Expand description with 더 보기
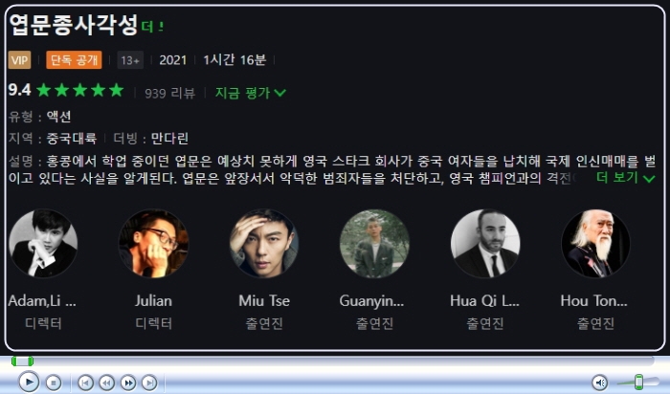Viewport: 670px width, 394px height. point(626,178)
